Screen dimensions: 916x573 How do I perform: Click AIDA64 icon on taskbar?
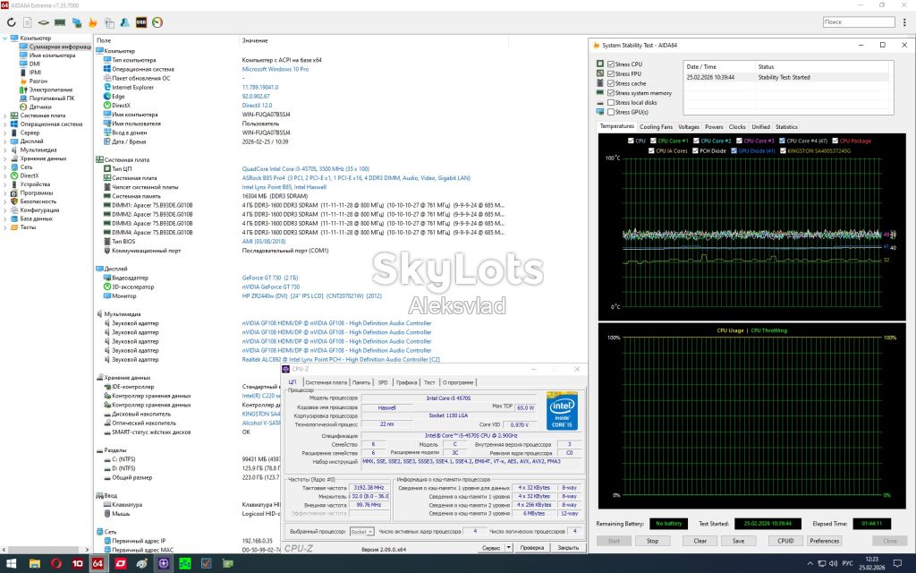98,564
